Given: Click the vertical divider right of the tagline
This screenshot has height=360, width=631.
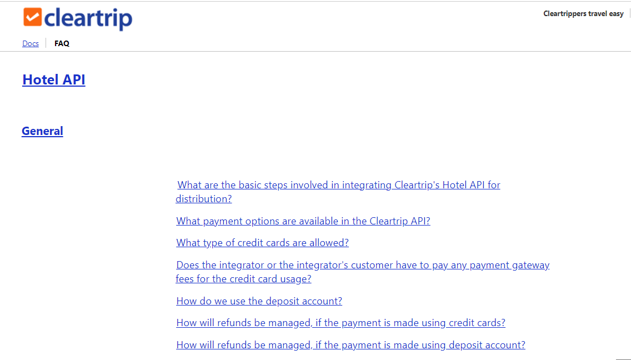Looking at the screenshot, I should (629, 14).
